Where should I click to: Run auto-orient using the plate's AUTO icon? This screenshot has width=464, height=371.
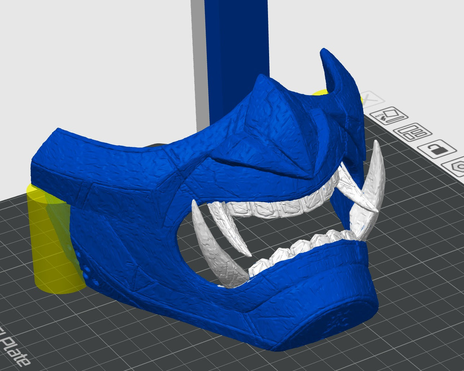[x=389, y=115]
